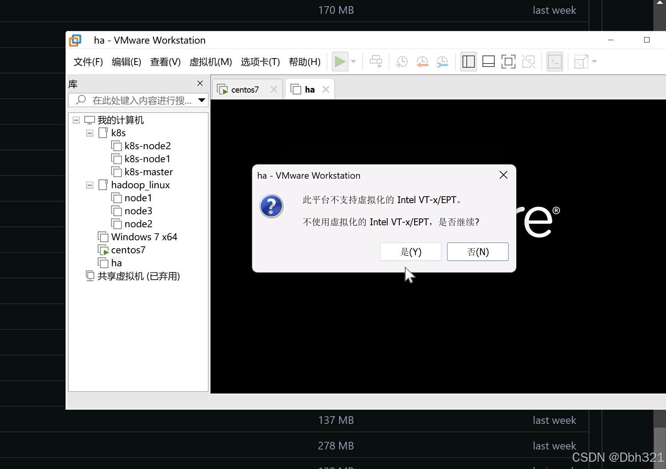Click the shared VMs icon in tree

coord(90,276)
